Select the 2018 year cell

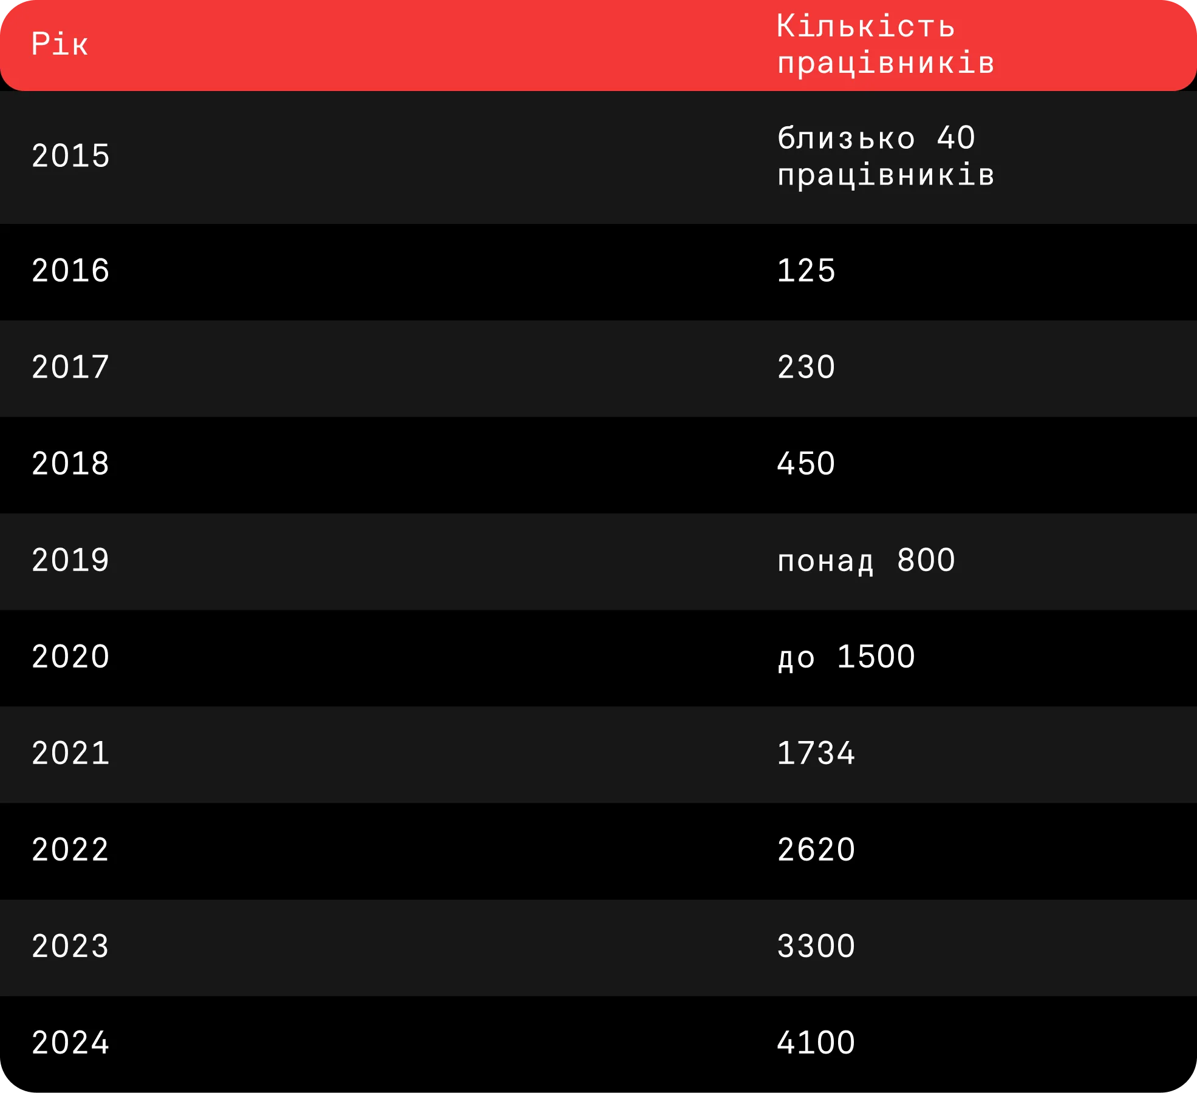coord(70,464)
